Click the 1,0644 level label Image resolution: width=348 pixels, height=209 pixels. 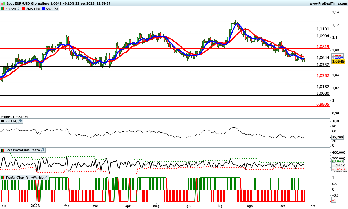[323, 57]
